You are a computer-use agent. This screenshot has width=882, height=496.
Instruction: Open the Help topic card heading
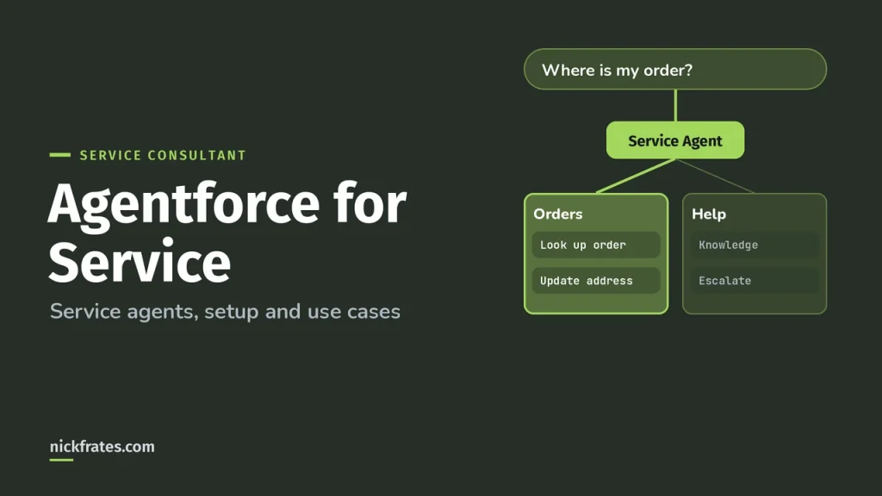(x=709, y=214)
